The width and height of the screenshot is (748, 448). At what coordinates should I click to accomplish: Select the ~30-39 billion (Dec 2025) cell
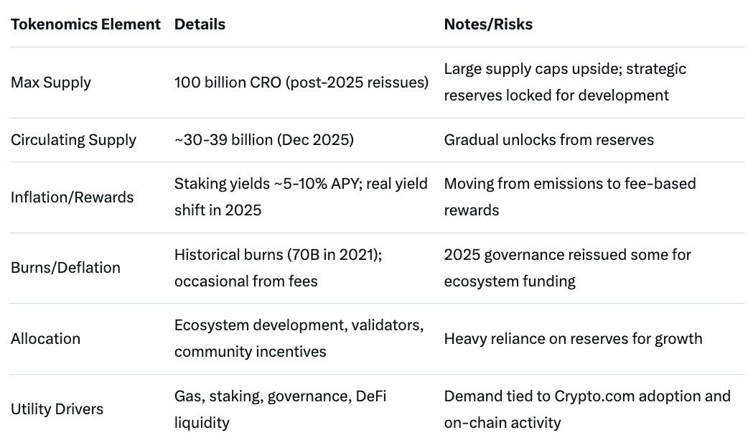tap(264, 140)
